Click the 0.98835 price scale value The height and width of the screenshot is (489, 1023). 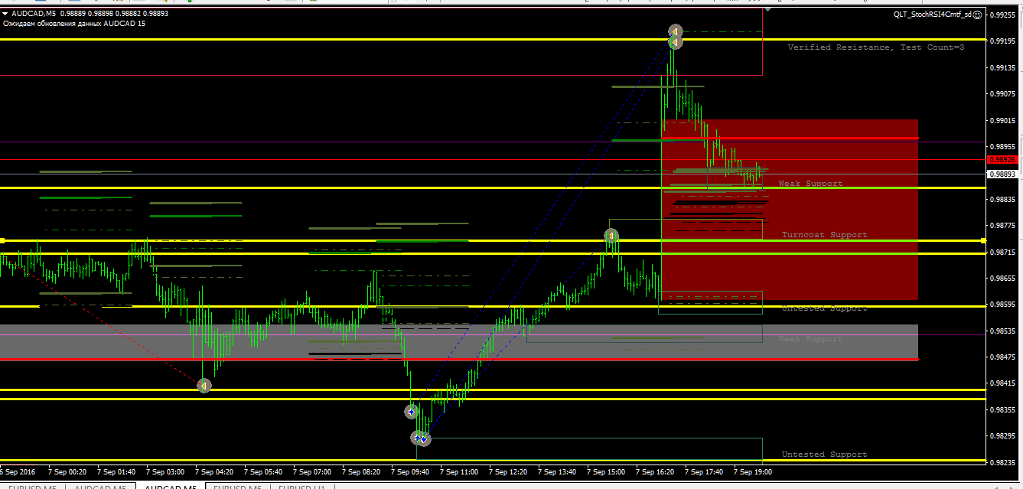point(1003,200)
